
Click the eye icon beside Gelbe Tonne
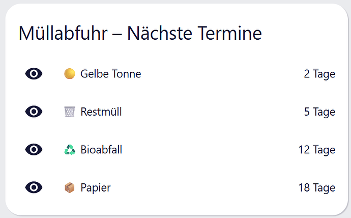[x=34, y=74]
